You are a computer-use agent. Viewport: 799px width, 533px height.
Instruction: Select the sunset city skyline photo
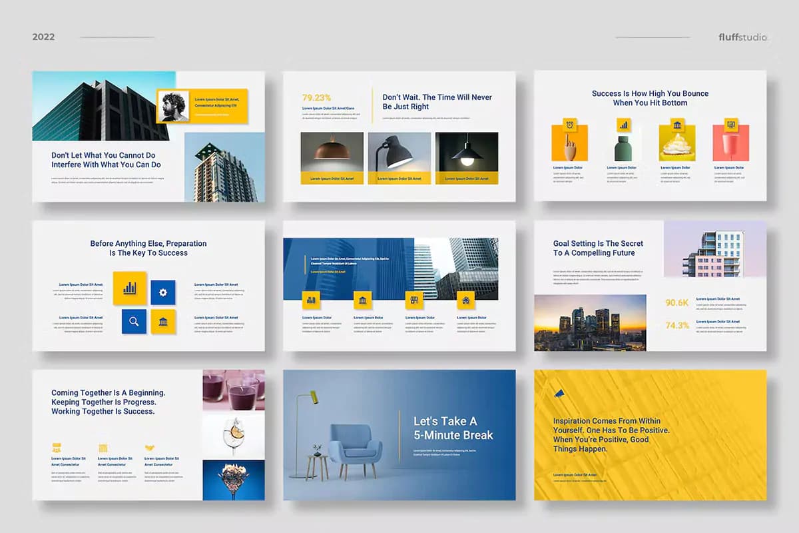[590, 322]
